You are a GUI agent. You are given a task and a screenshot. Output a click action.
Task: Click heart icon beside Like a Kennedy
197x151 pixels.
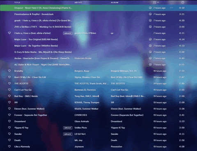click(9, 146)
